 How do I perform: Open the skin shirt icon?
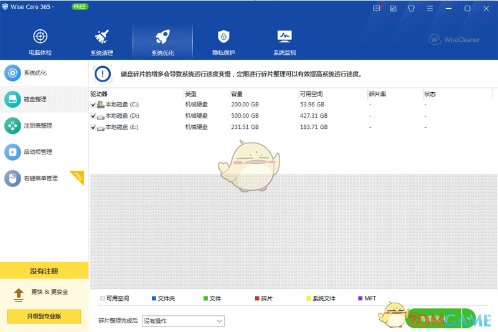(x=411, y=9)
